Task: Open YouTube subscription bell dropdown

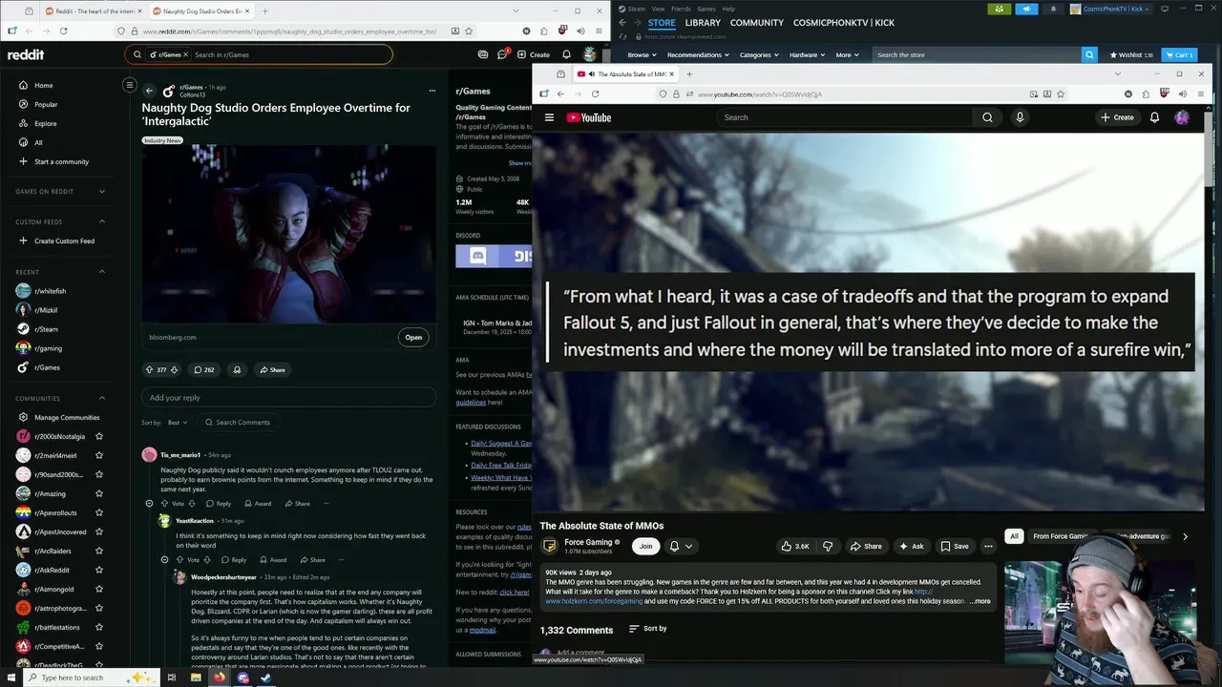Action: point(681,546)
